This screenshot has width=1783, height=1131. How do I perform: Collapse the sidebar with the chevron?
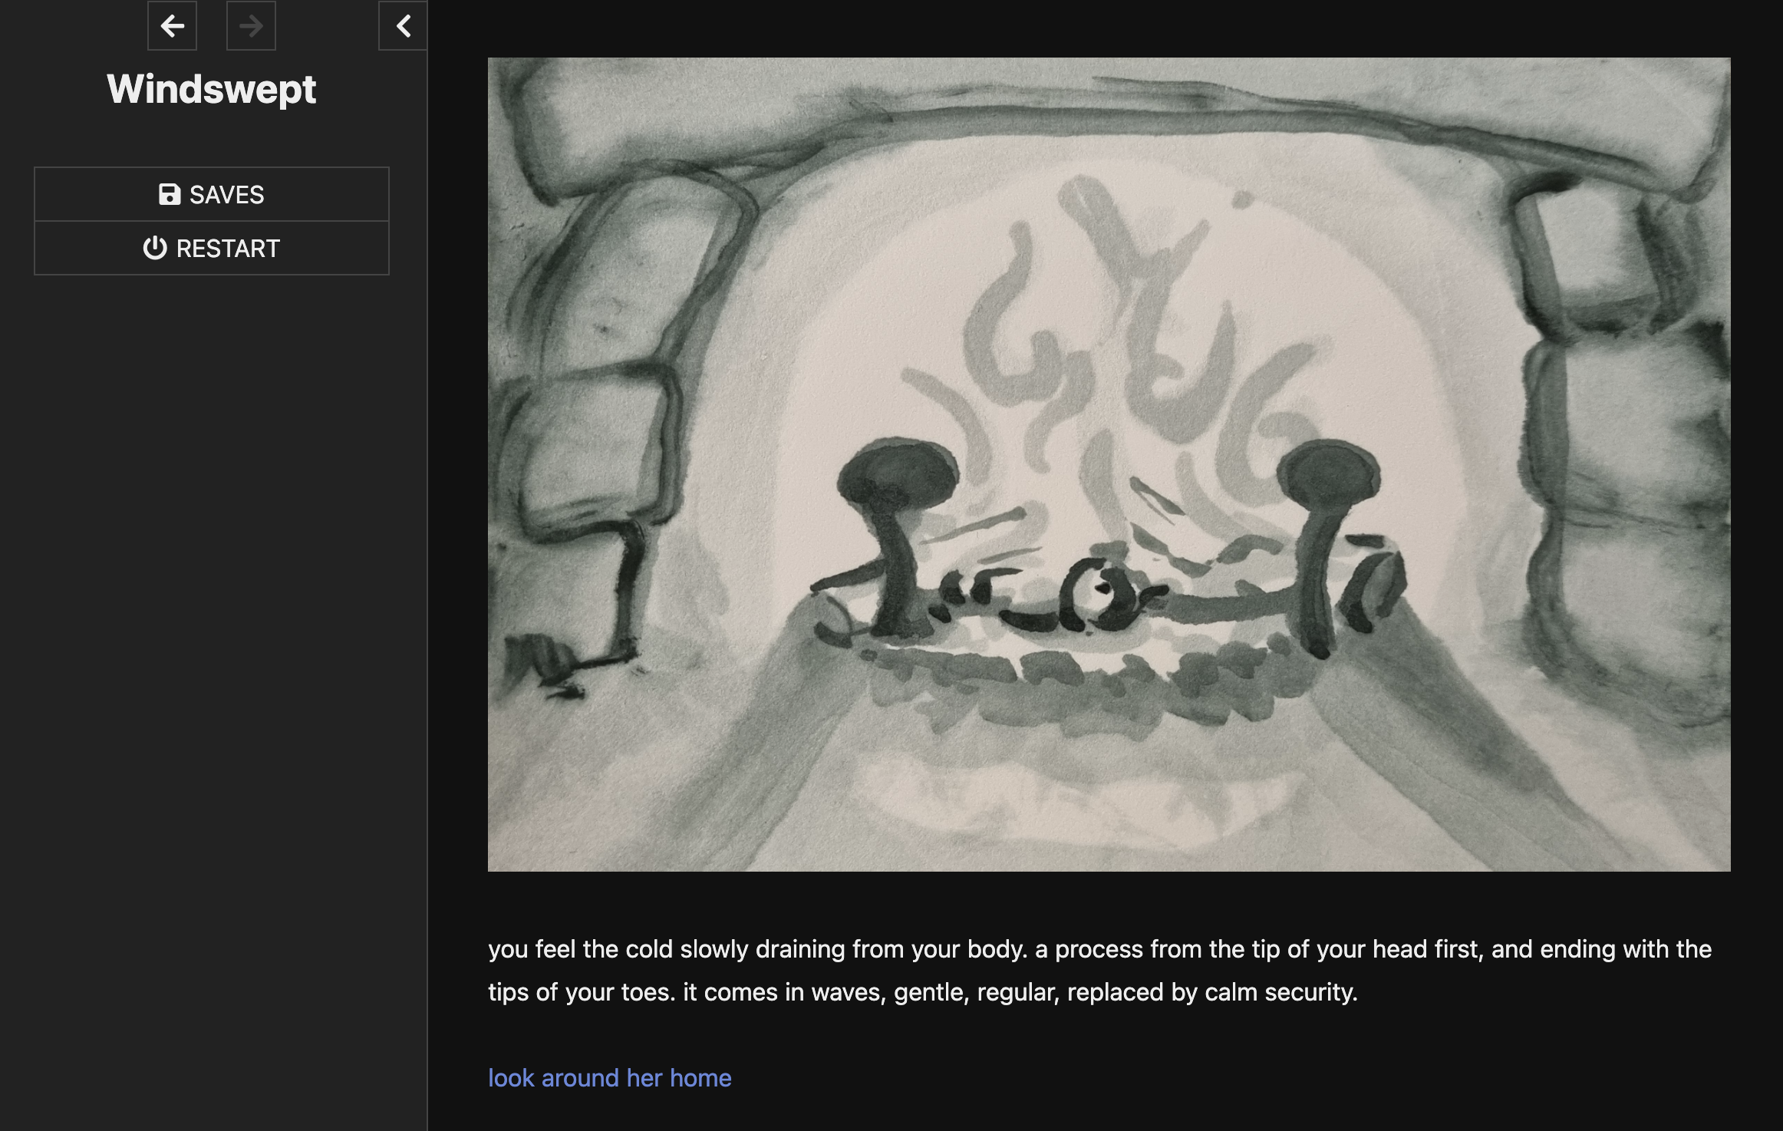coord(403,26)
